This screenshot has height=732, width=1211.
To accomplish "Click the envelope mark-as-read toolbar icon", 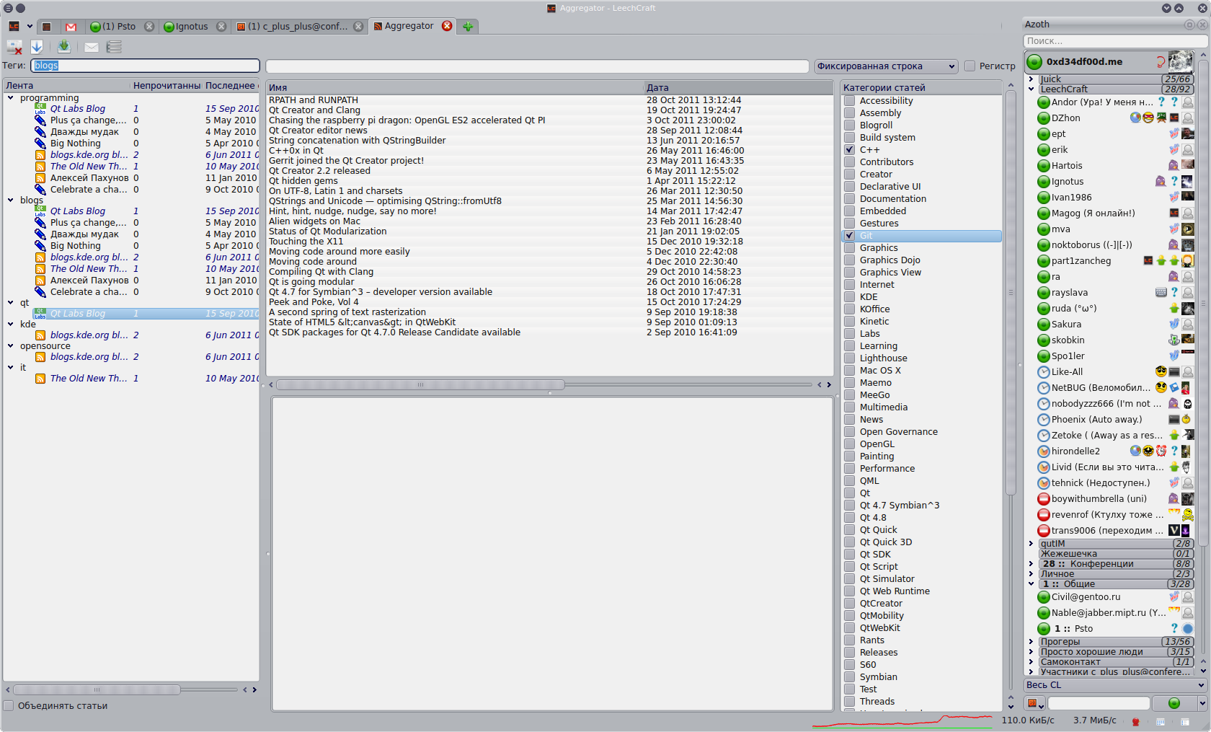I will 92,48.
